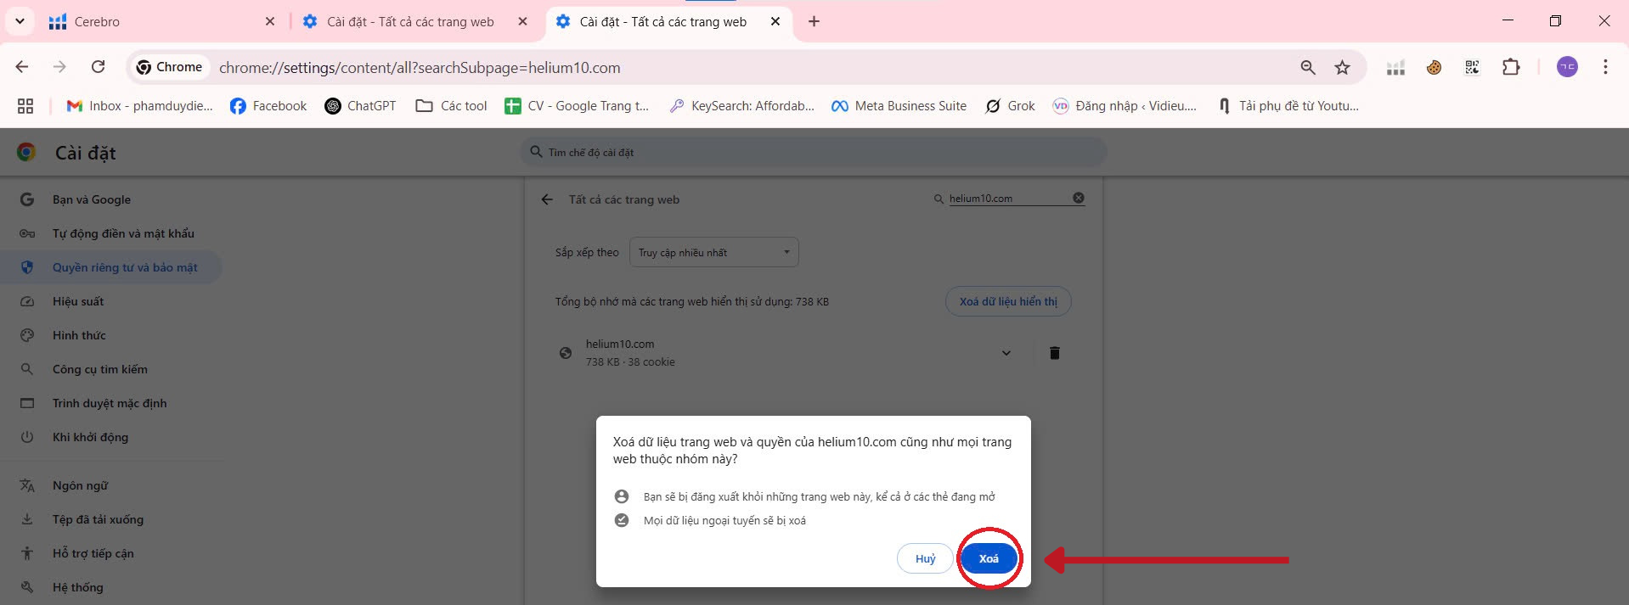This screenshot has height=605, width=1629.
Task: Open the Extensions puzzle menu
Action: (x=1511, y=67)
